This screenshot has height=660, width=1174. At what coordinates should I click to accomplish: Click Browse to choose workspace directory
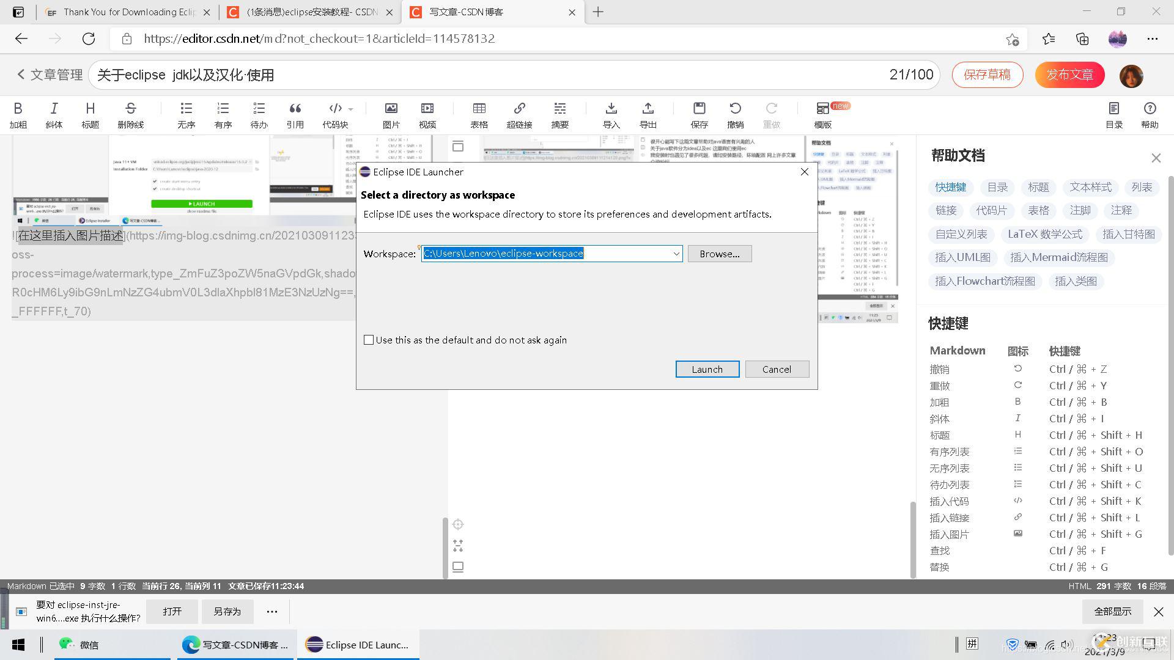pyautogui.click(x=719, y=253)
